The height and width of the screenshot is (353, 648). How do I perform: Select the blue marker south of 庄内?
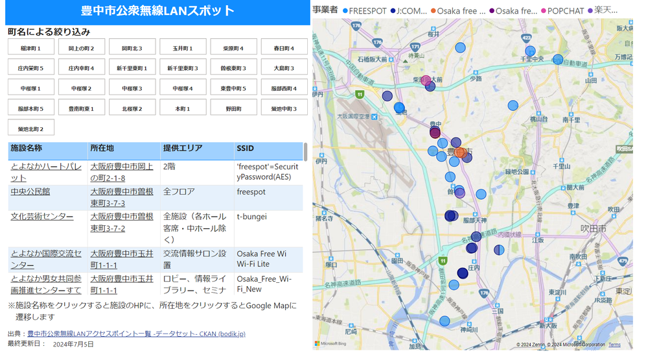[x=454, y=285]
